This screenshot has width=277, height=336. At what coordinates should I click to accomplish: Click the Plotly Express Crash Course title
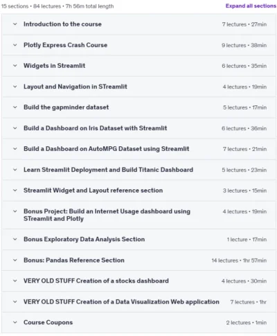point(65,45)
